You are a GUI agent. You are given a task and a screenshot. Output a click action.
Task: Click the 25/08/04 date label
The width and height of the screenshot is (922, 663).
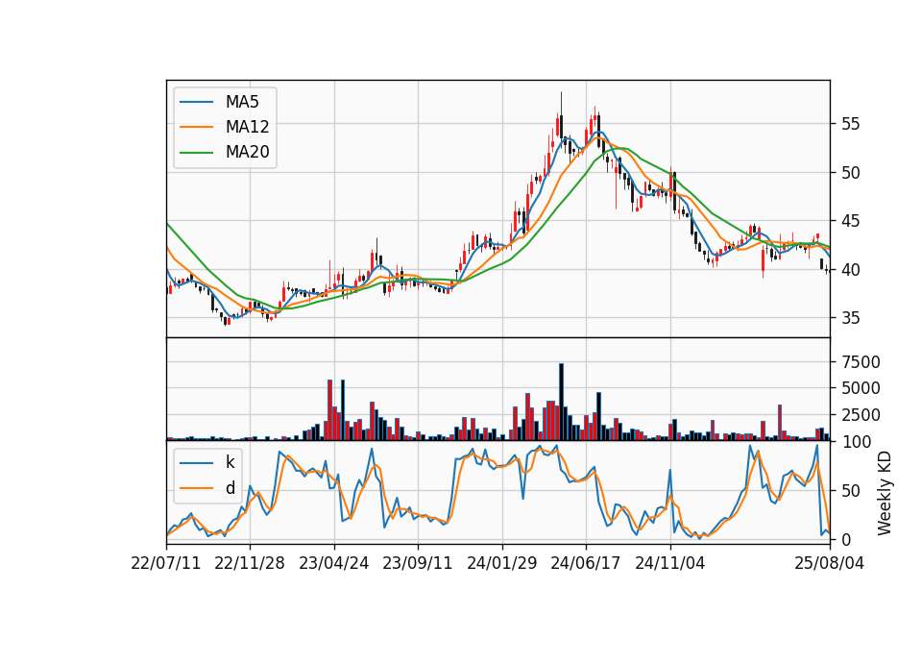click(x=830, y=563)
